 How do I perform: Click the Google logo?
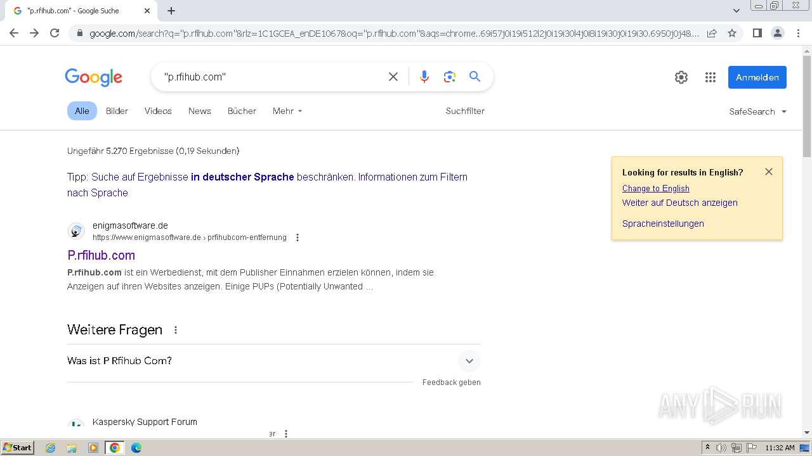[94, 77]
